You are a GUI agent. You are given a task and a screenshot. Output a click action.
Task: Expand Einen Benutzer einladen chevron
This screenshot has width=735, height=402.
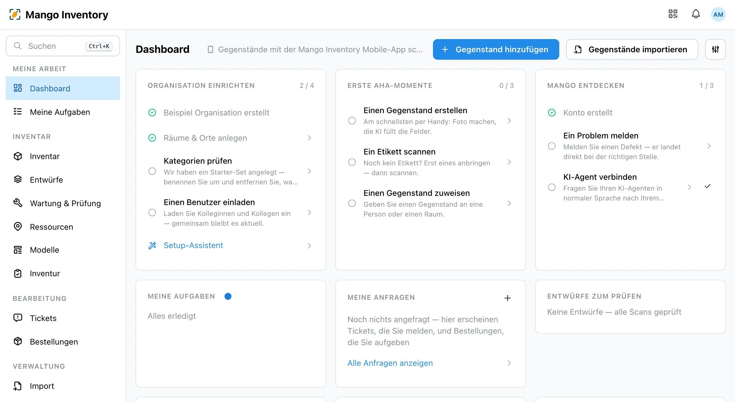tap(310, 213)
